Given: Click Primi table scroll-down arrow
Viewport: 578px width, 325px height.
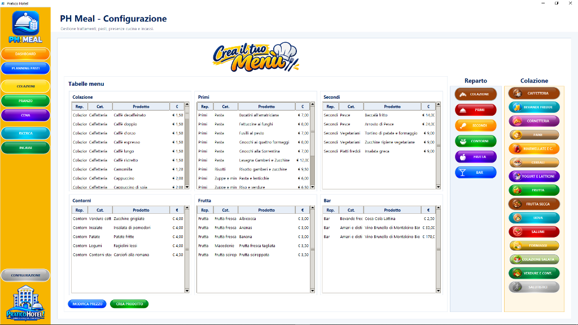Looking at the screenshot, I should tap(313, 187).
